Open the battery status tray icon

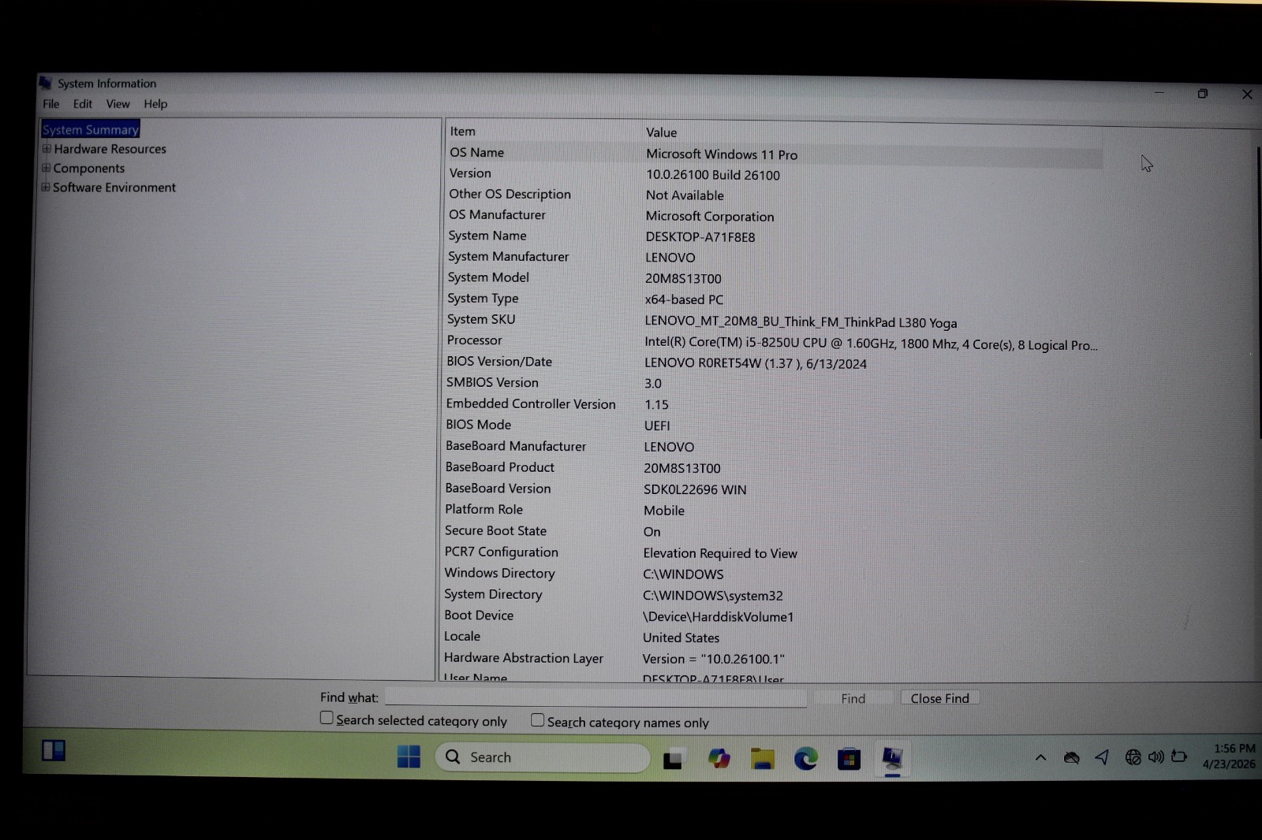coord(1179,756)
